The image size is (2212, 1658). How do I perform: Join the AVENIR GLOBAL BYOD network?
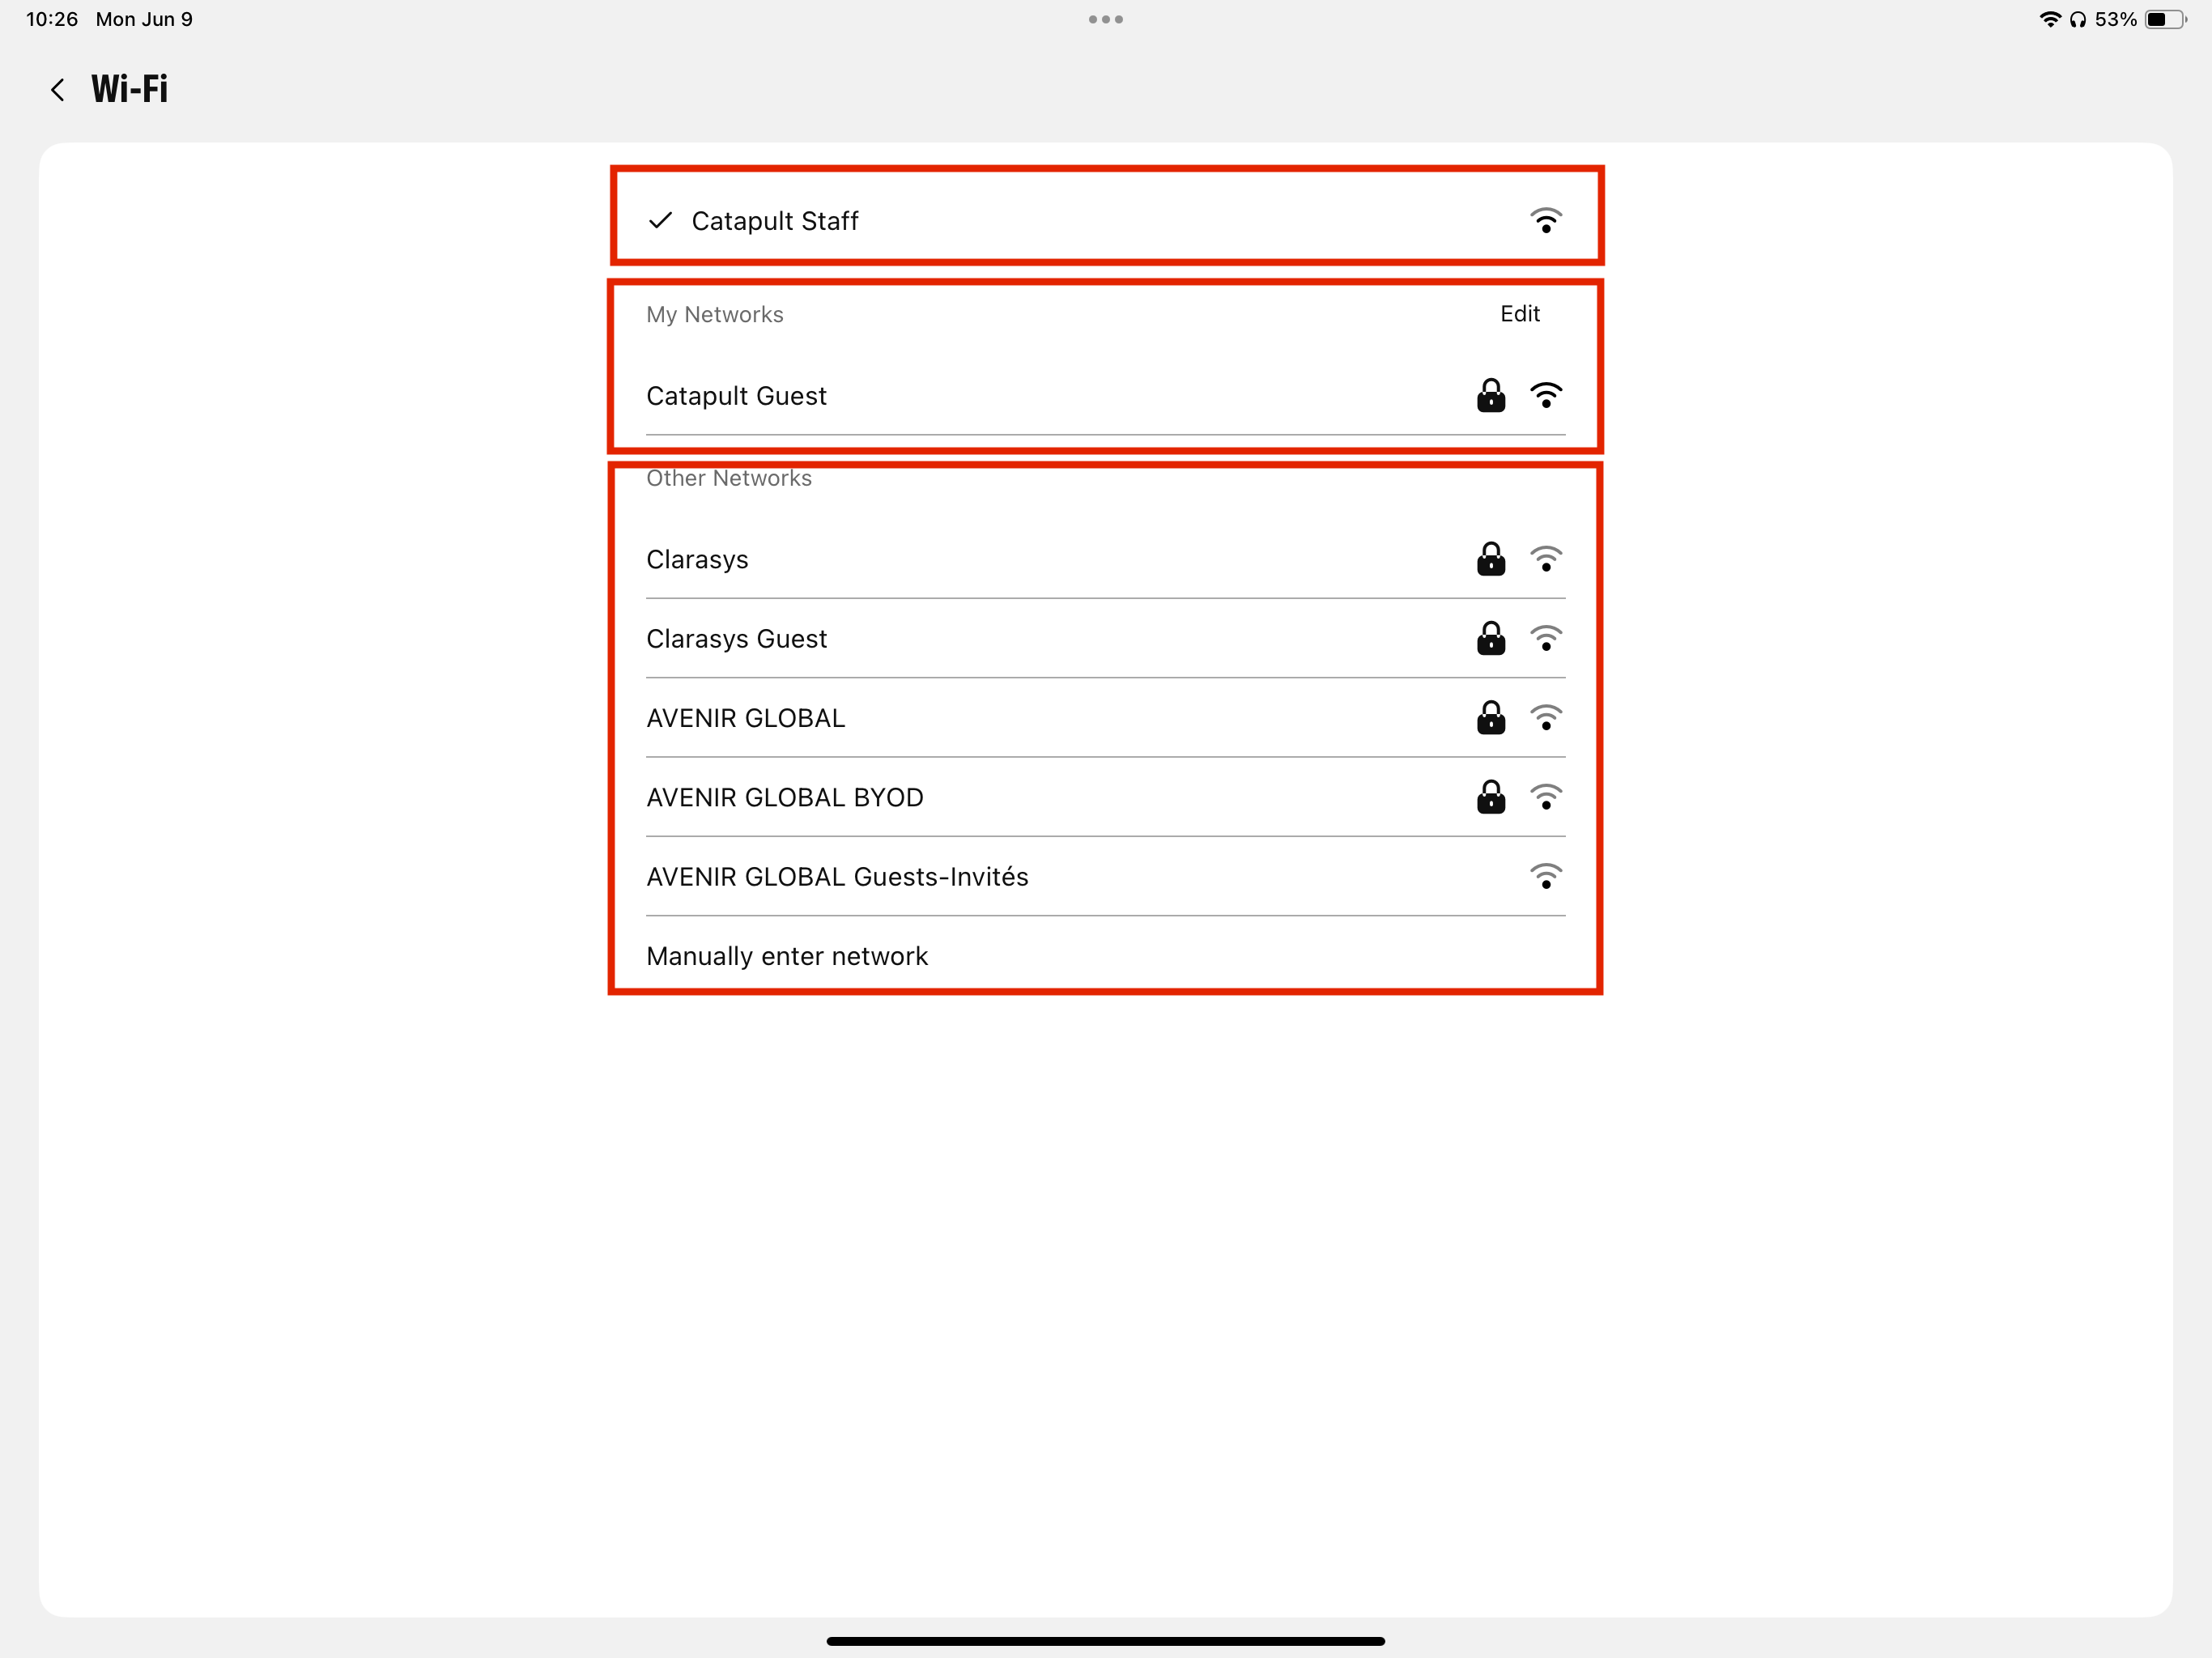tap(1105, 797)
